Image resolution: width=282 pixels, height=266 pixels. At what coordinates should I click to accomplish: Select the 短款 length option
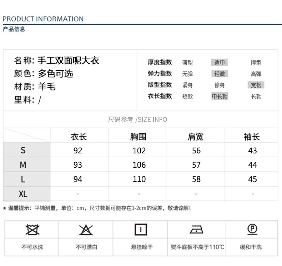tap(187, 96)
